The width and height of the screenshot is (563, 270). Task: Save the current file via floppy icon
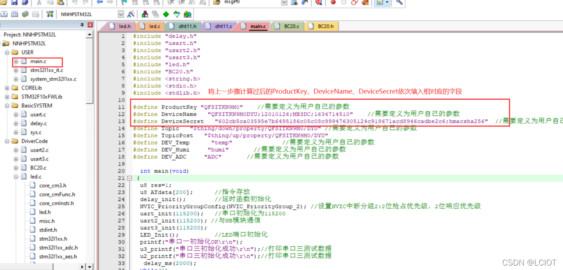[x=14, y=2]
